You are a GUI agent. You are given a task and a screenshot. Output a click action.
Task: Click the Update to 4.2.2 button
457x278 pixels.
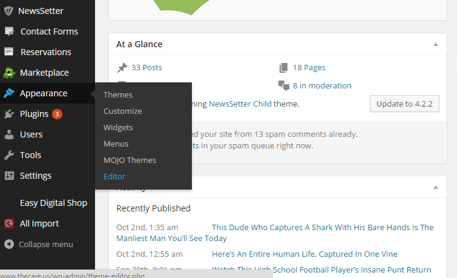pos(404,104)
